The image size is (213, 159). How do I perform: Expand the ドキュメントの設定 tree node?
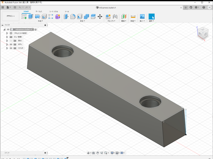7,33
